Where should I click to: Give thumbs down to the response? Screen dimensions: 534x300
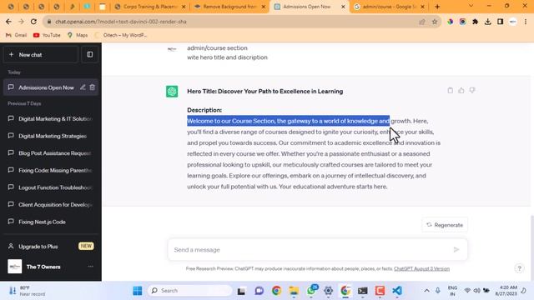pos(472,91)
